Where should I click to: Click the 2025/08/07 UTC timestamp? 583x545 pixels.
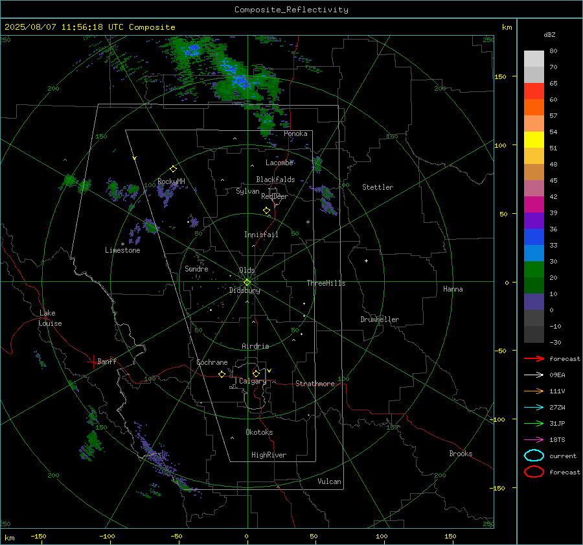[x=89, y=27]
